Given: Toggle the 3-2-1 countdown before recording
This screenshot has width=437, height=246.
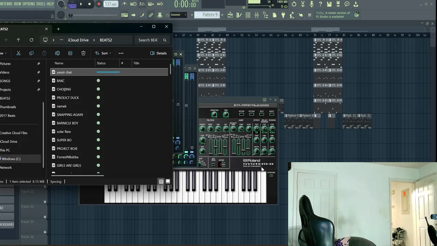Looking at the screenshot, I should coord(142,4).
